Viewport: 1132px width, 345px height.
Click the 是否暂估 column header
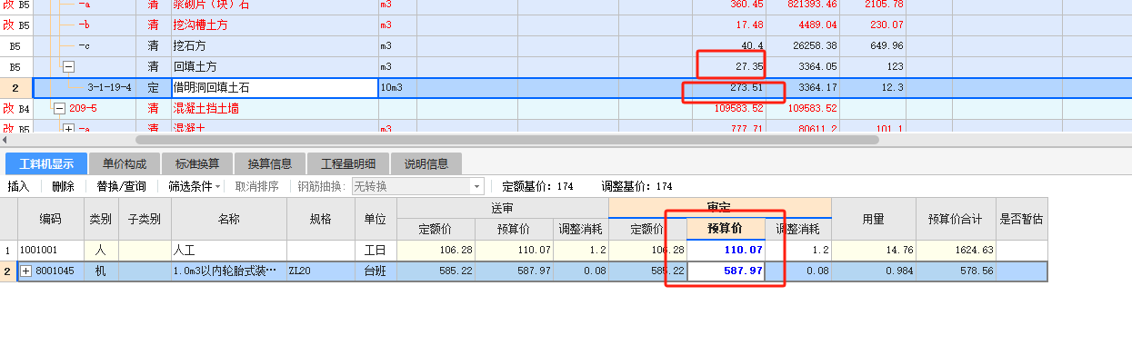pyautogui.click(x=1021, y=219)
